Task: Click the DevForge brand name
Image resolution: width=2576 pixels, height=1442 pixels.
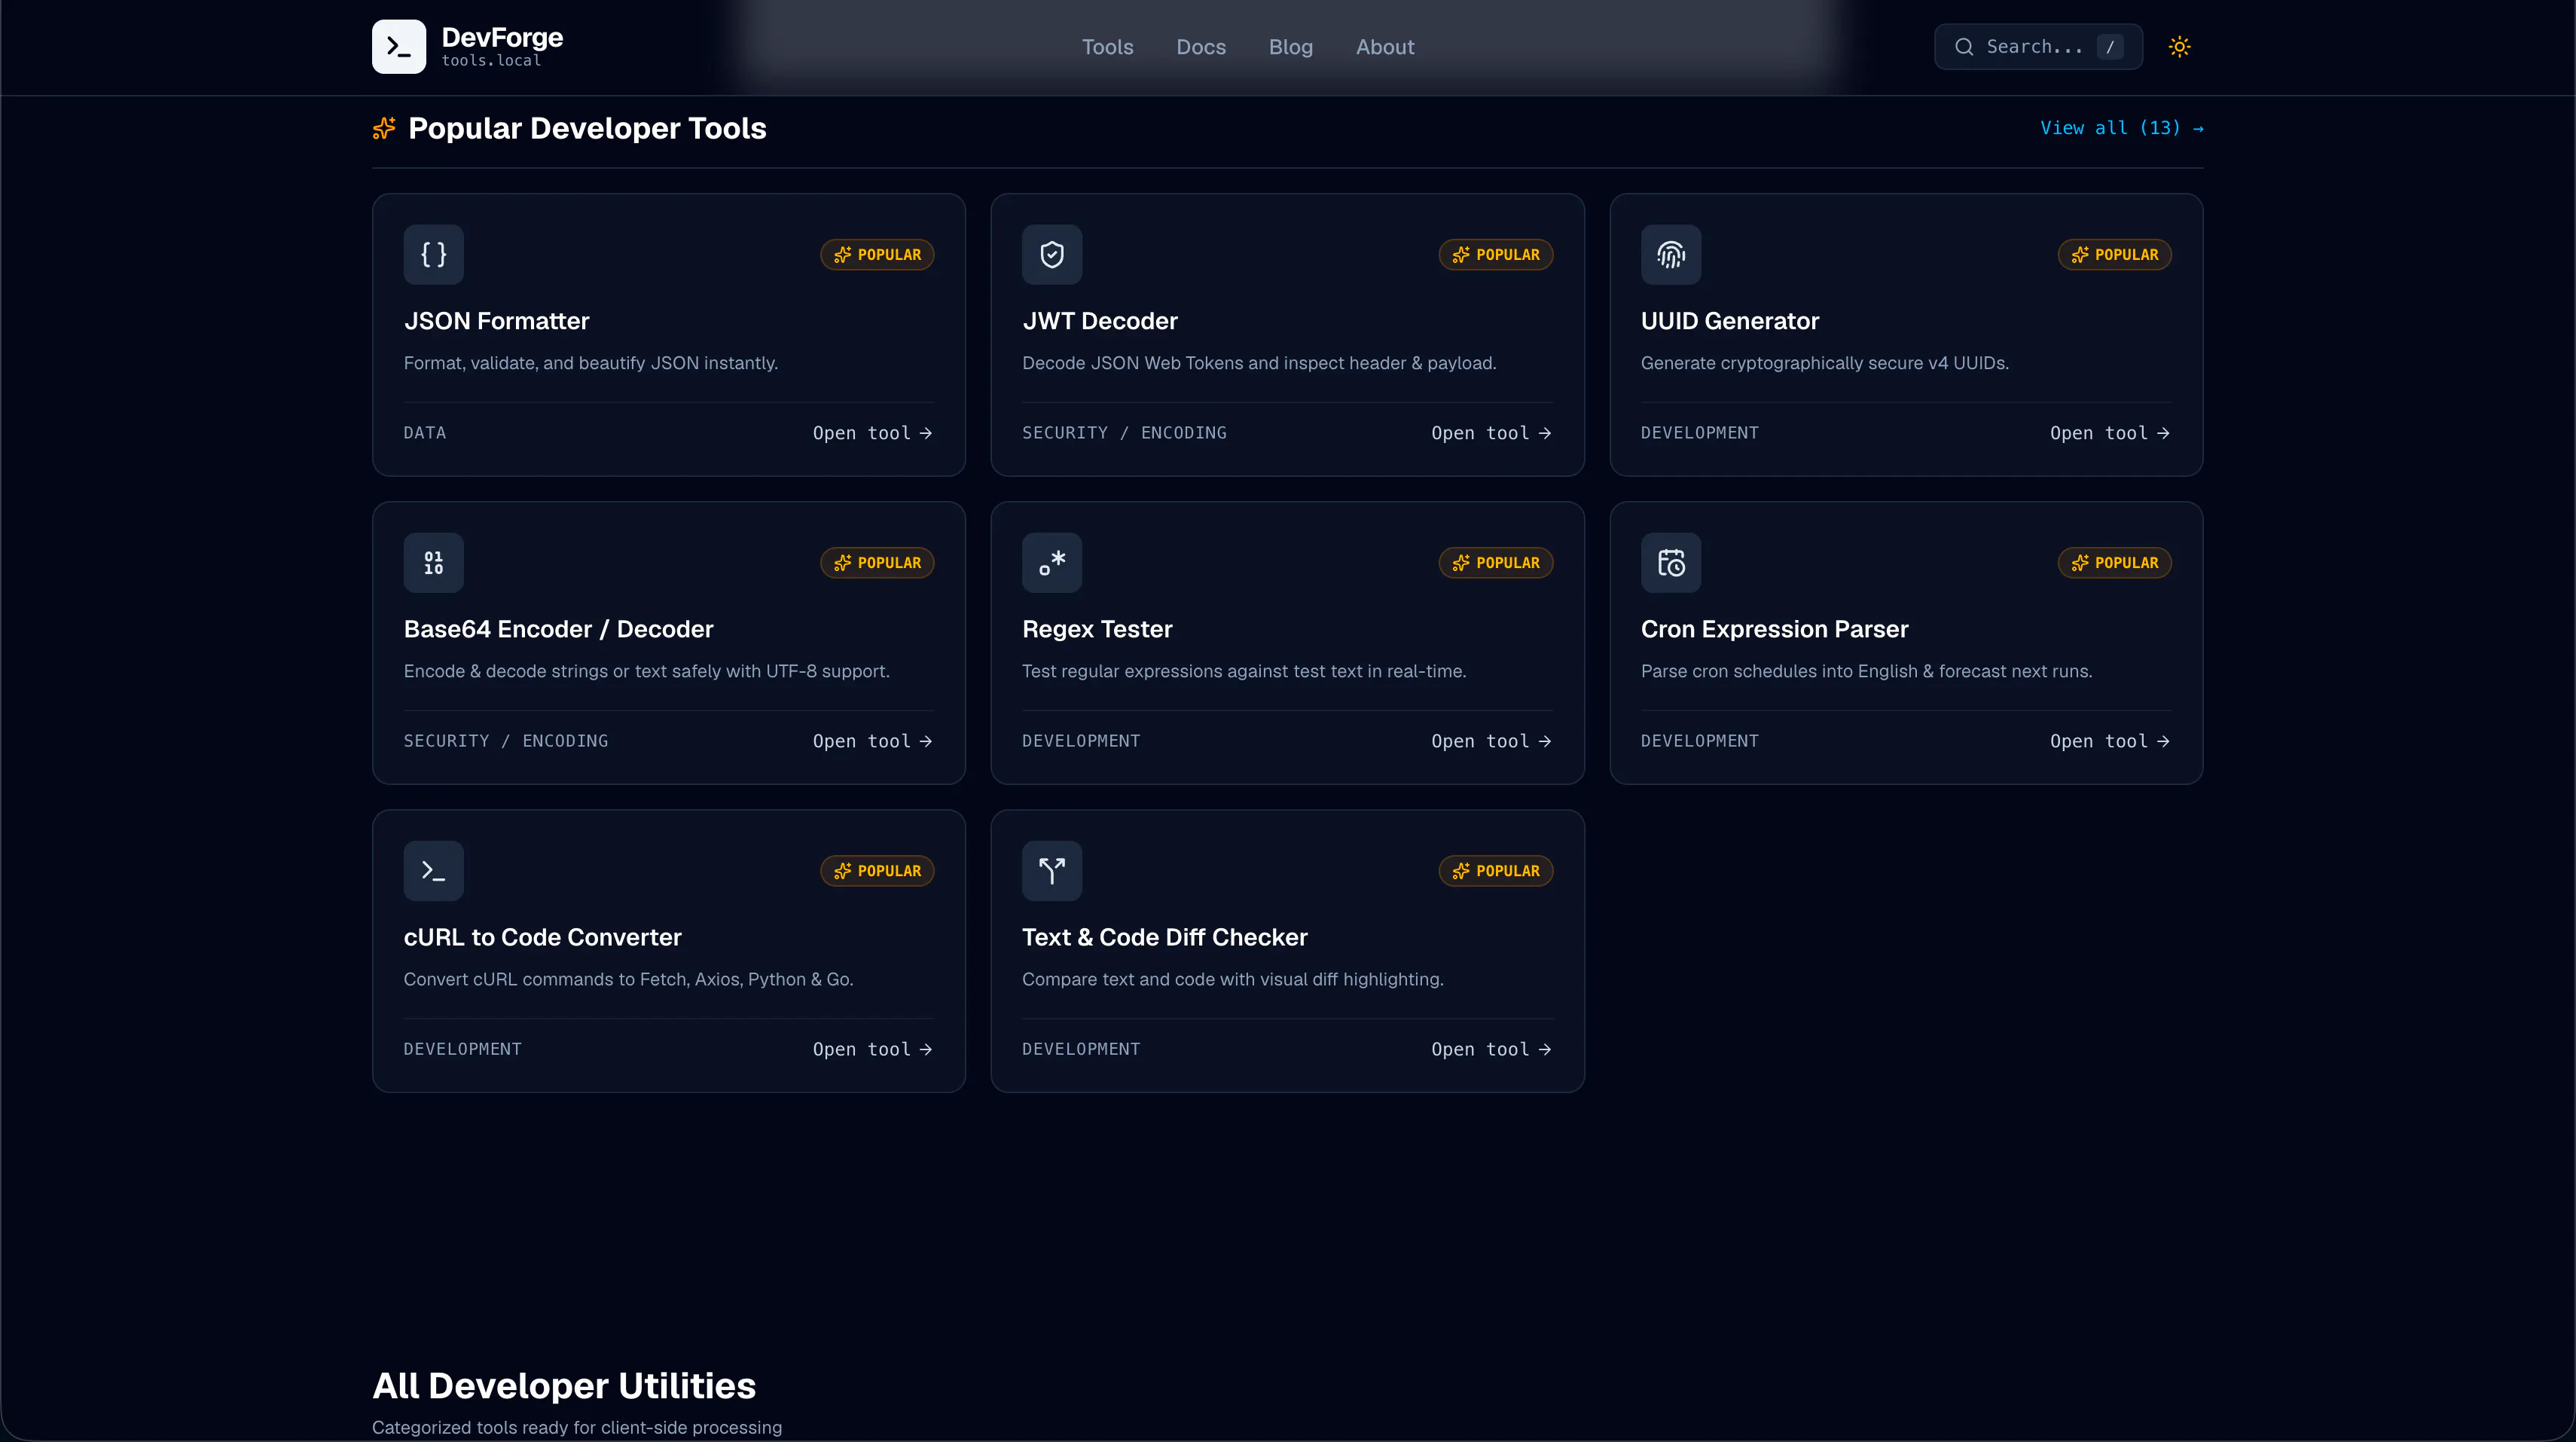Action: pyautogui.click(x=502, y=38)
